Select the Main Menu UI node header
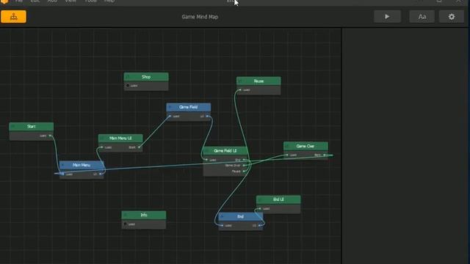This screenshot has width=470, height=264. [120, 139]
